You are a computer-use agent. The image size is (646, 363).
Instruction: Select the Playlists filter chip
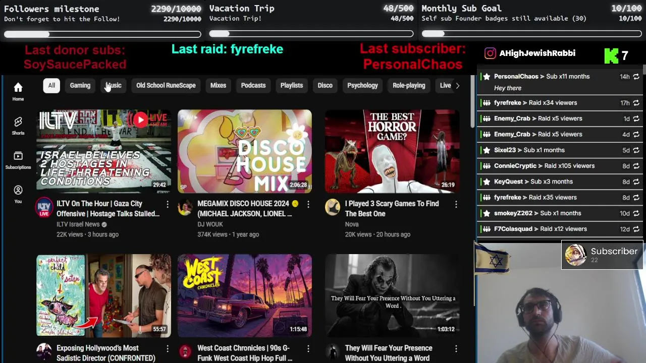pos(292,86)
